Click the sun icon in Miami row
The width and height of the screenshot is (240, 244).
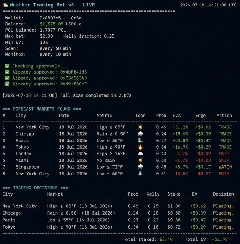click(140, 160)
